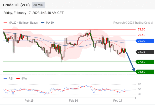Click the MA 50 blue legend swatch
155x105 pixels.
tap(43, 23)
